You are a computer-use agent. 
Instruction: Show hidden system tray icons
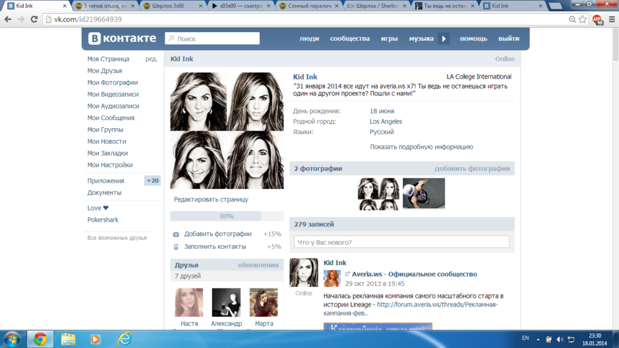(x=538, y=339)
